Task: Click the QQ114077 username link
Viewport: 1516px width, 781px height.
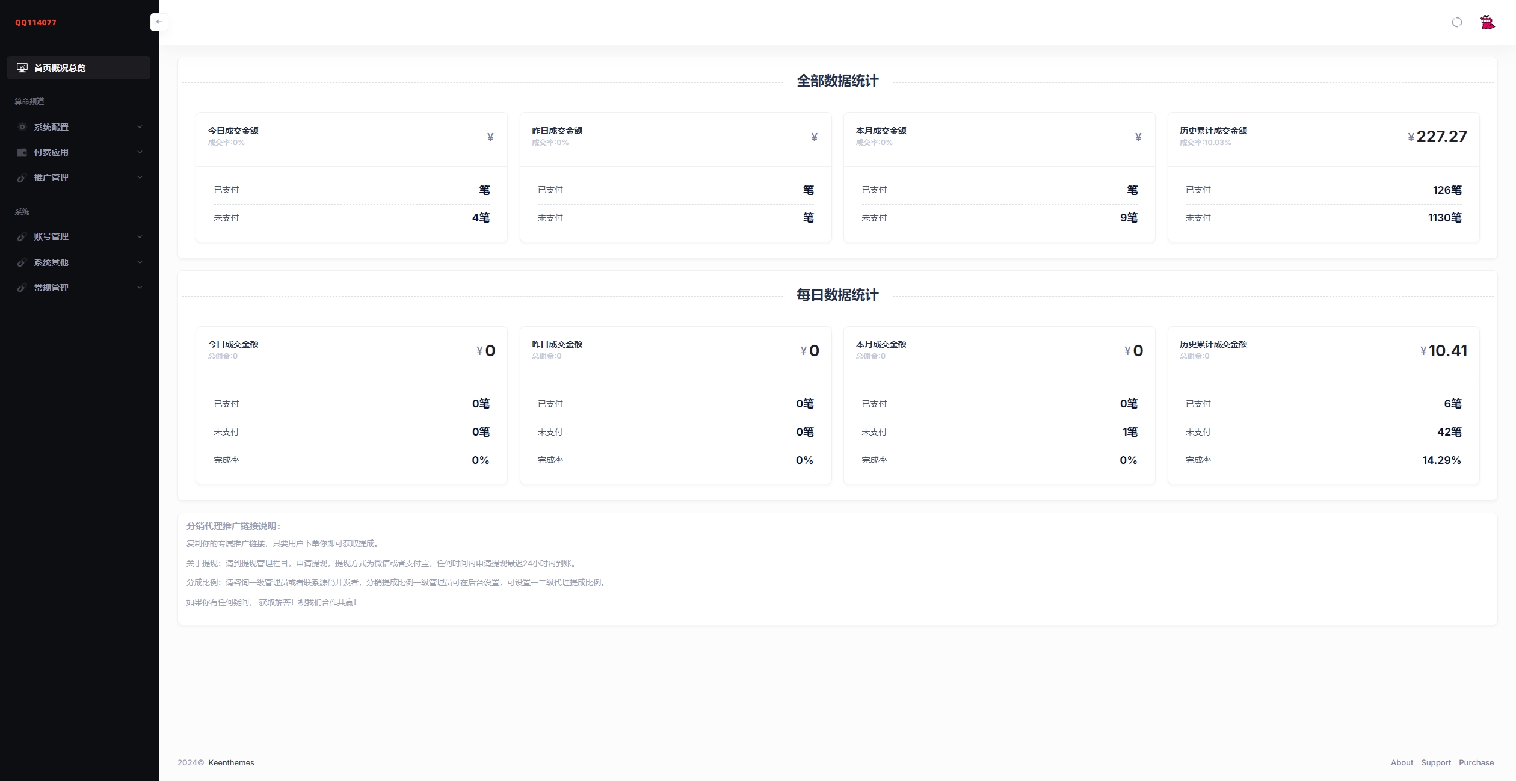Action: click(x=36, y=21)
